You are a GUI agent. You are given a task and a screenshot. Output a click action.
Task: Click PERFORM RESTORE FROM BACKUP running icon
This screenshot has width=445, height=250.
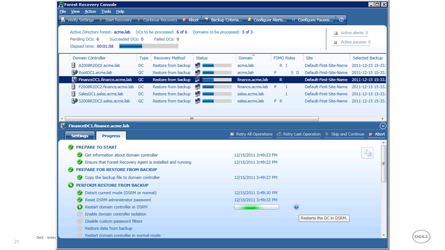pyautogui.click(x=71, y=185)
